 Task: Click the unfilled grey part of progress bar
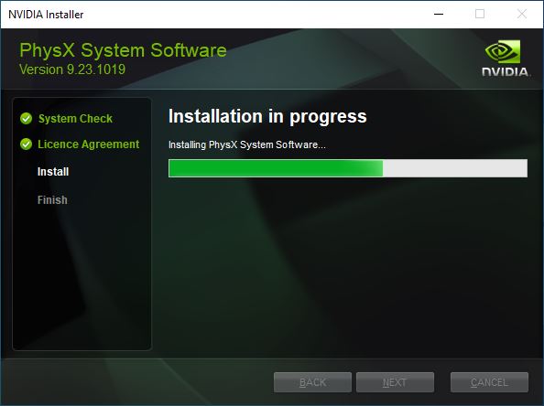click(x=455, y=168)
